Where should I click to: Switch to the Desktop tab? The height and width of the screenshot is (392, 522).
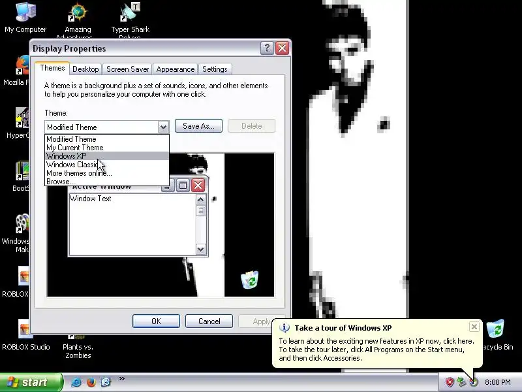click(x=85, y=69)
